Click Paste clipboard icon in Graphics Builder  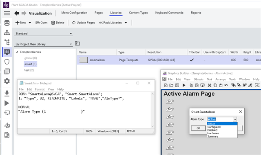tap(221, 85)
